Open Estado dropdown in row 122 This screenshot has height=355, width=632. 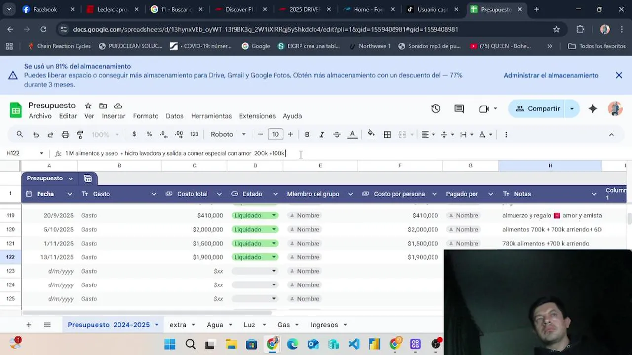[x=274, y=257]
